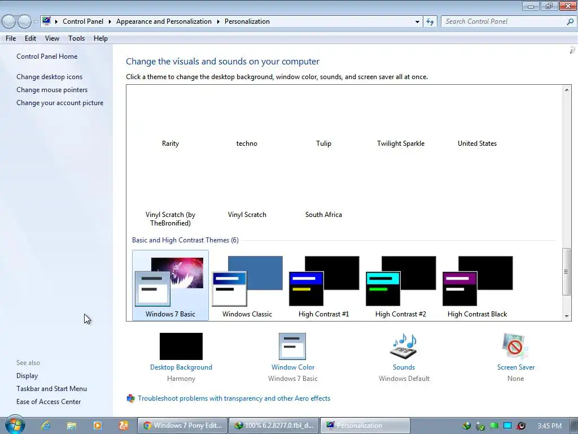Open Change desktop icons
578x434 pixels.
click(x=50, y=77)
